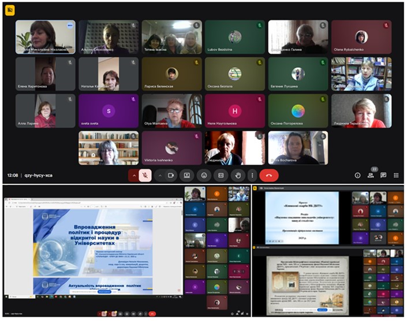
Task: Raise your hand in the meeting
Action: [x=237, y=175]
